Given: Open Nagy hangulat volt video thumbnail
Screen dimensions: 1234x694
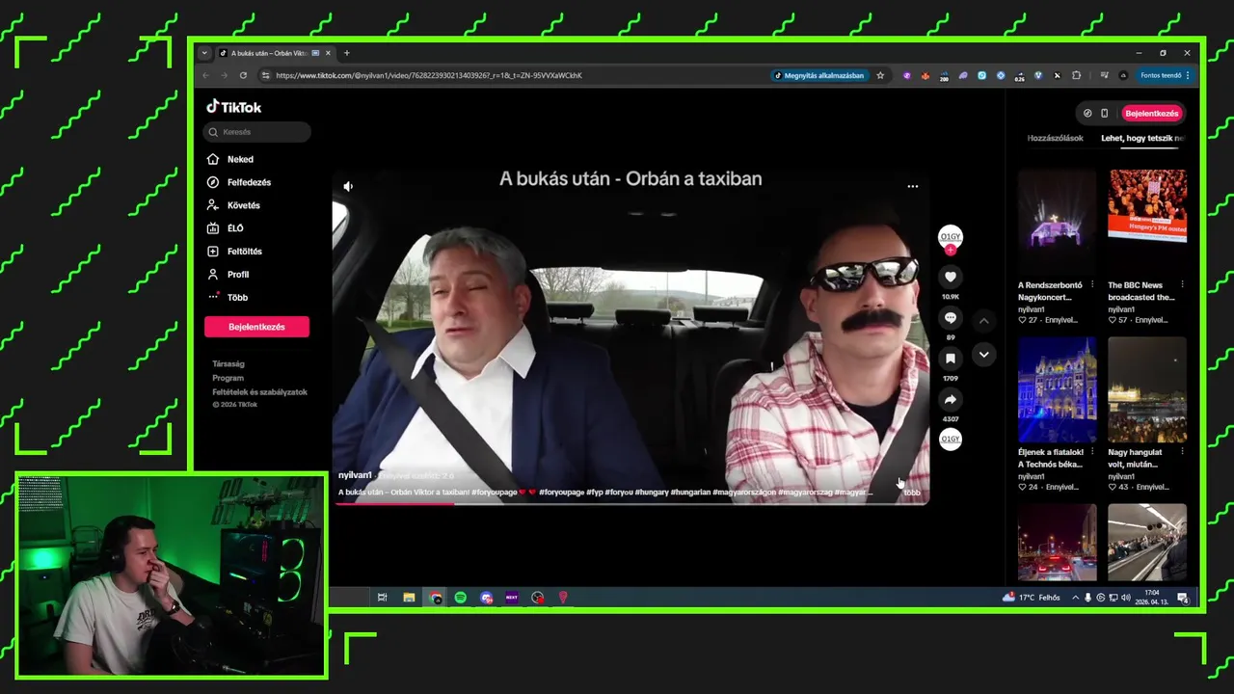Looking at the screenshot, I should (1147, 388).
